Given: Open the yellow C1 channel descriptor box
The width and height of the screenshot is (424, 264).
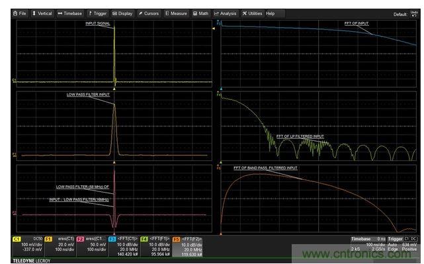Looking at the screenshot, I should [x=28, y=246].
